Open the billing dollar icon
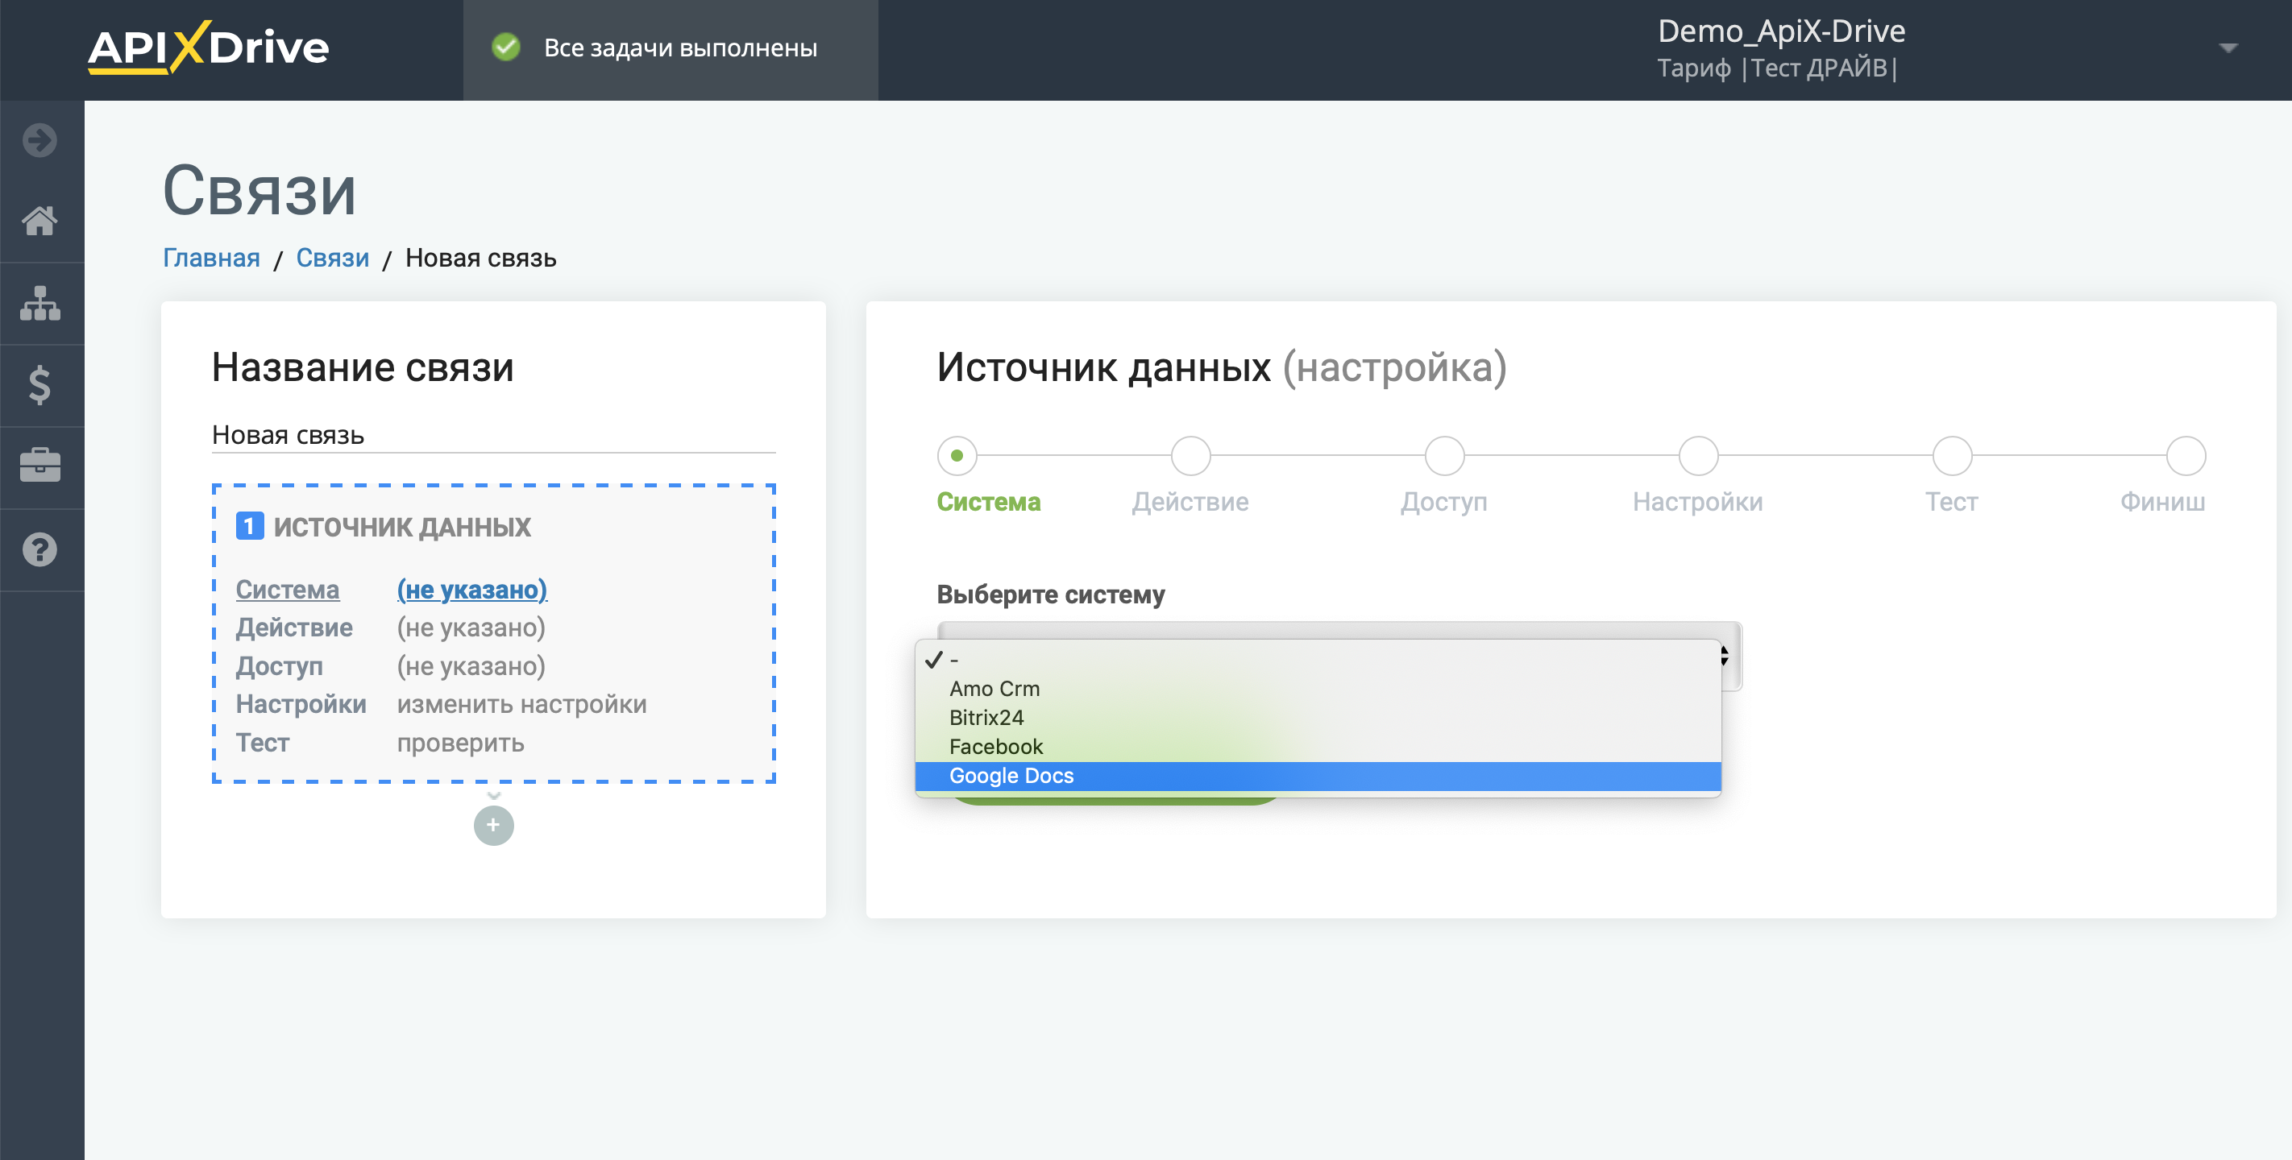This screenshot has height=1160, width=2292. coord(40,385)
